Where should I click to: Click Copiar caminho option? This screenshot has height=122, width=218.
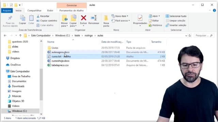(x=47, y=21)
